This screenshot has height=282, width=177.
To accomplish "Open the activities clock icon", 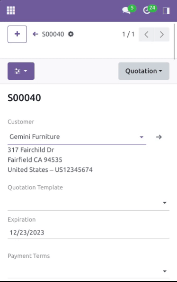I will pos(147,10).
